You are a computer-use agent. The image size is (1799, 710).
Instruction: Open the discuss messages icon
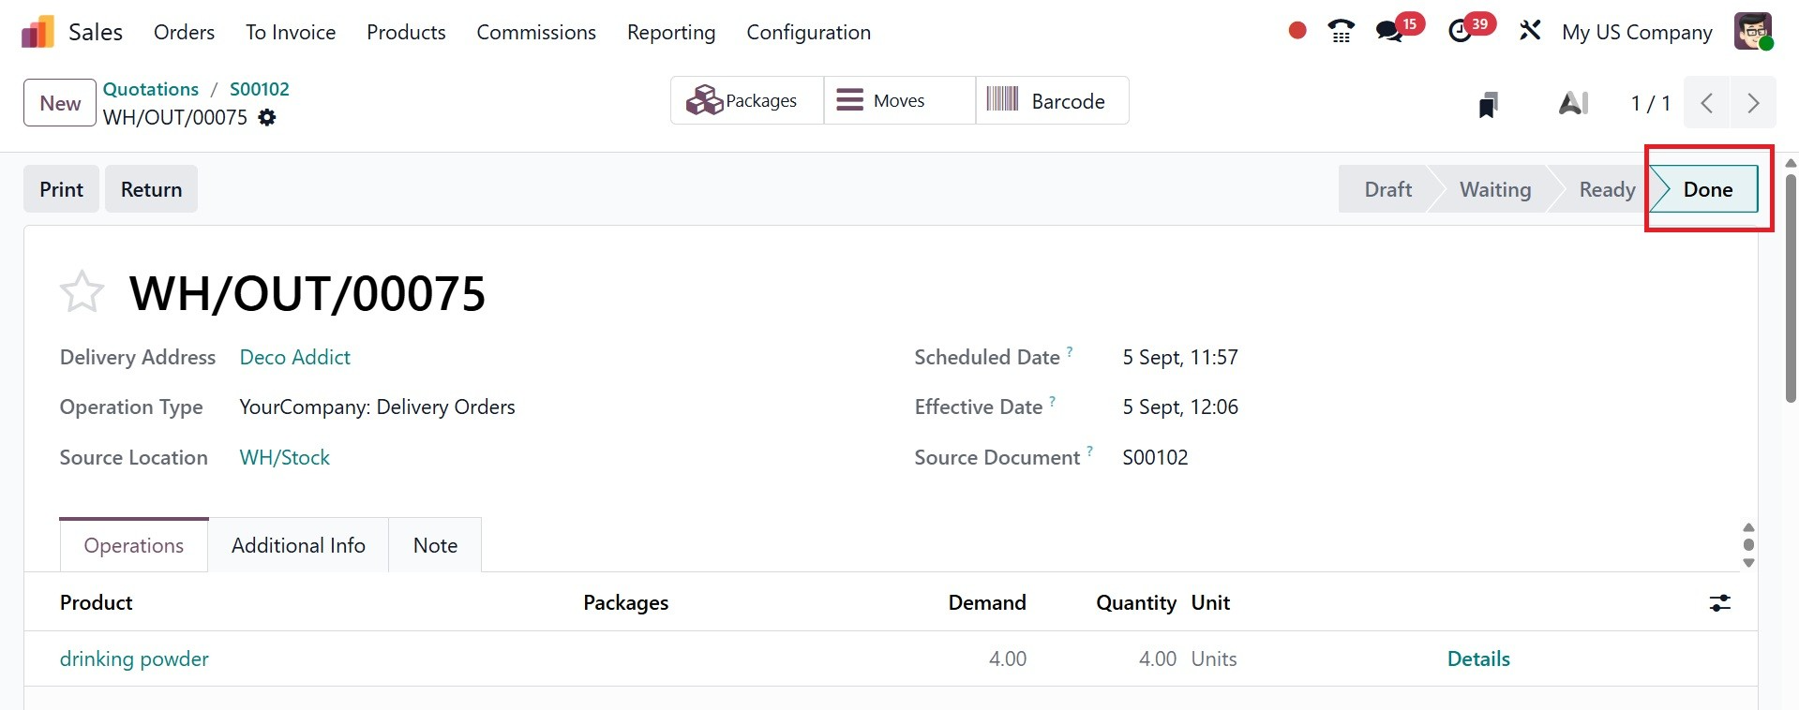(1389, 32)
